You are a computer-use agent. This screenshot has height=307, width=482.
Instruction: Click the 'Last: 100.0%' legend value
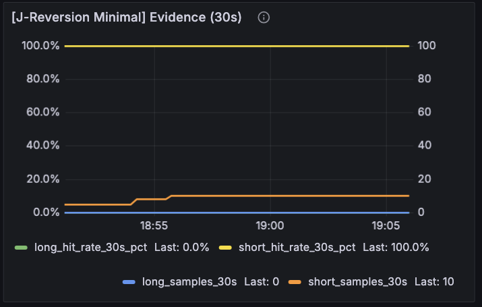pos(395,248)
